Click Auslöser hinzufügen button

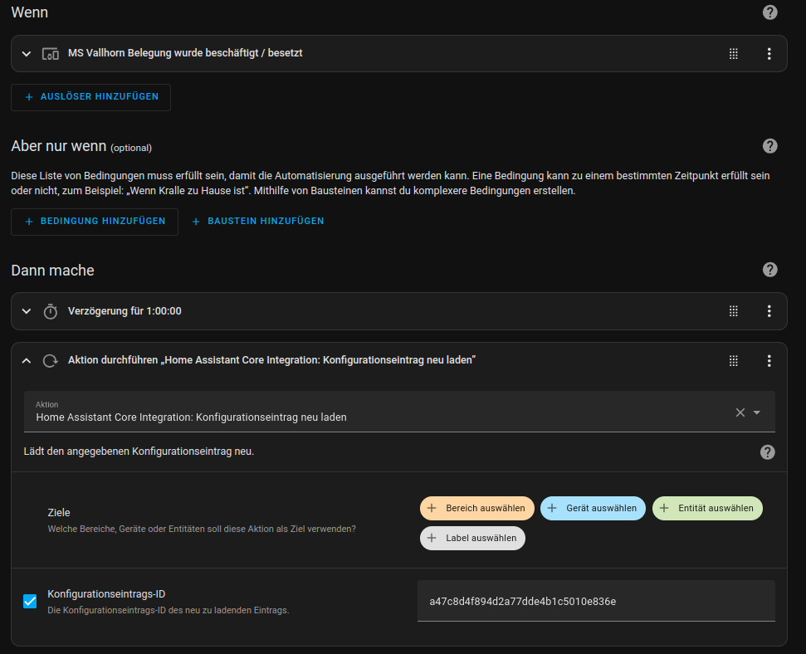(90, 97)
